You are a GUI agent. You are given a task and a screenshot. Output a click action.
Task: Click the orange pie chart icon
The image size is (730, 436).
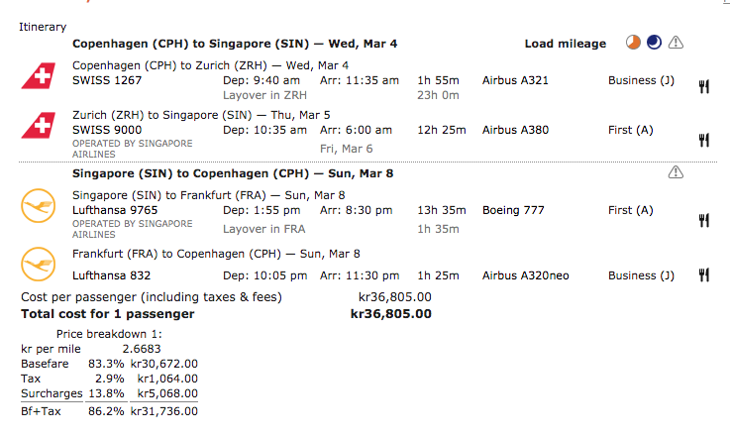click(x=633, y=43)
